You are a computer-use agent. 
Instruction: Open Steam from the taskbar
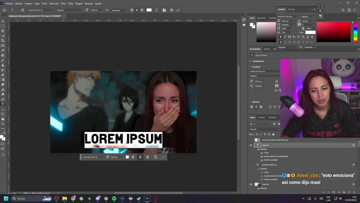139,198
